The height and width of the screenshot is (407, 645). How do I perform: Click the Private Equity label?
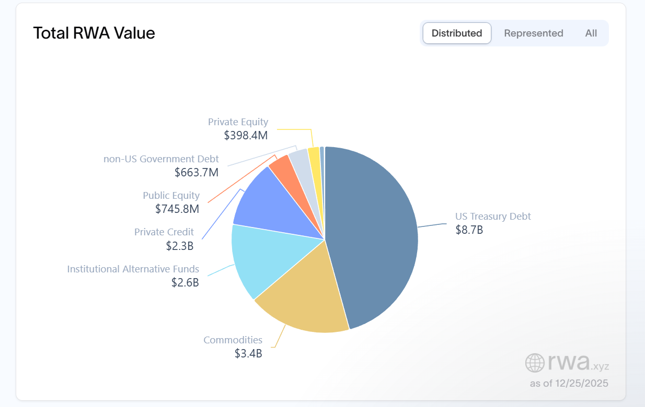[238, 122]
